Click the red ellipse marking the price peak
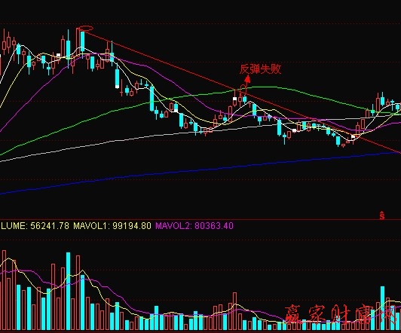Screen dimensions: 401x333 point(86,29)
